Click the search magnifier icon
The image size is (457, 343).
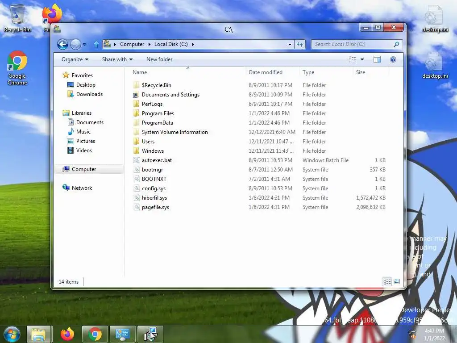click(x=396, y=44)
